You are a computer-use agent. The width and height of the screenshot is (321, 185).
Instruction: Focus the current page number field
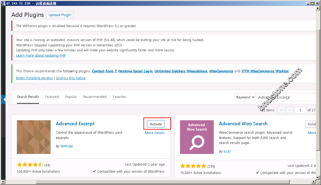(x=300, y=110)
